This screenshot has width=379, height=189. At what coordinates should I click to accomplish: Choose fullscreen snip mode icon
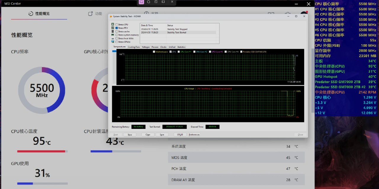coord(163,2)
